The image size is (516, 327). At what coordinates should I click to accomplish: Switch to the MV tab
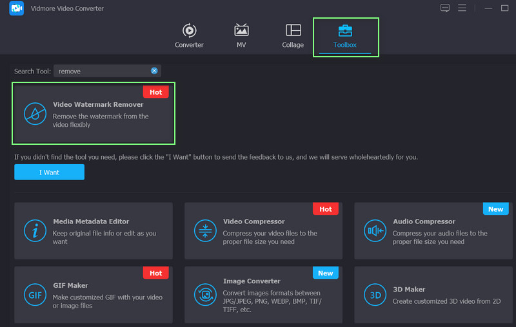click(241, 36)
